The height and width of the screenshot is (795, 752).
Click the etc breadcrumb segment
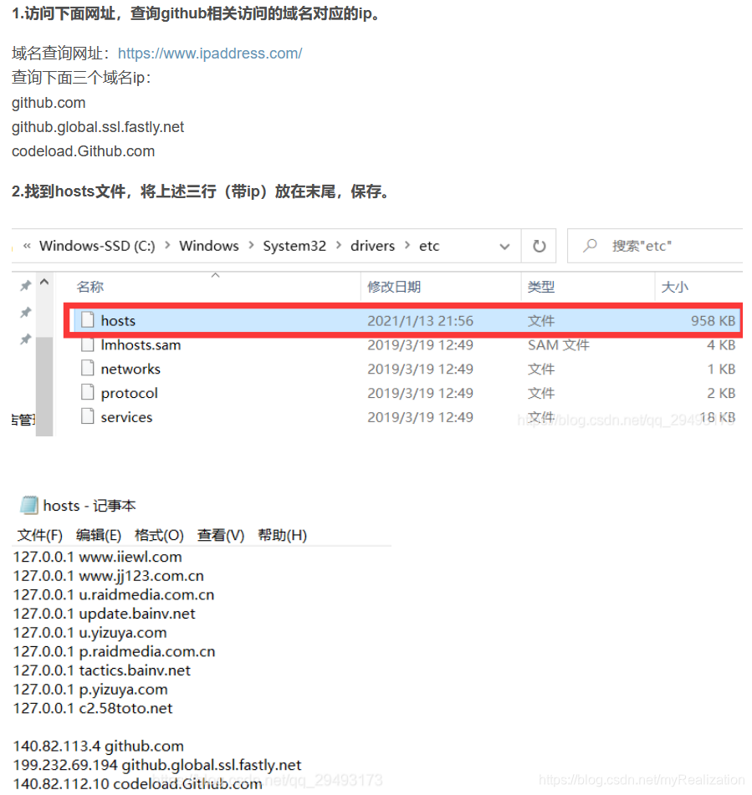pos(429,246)
